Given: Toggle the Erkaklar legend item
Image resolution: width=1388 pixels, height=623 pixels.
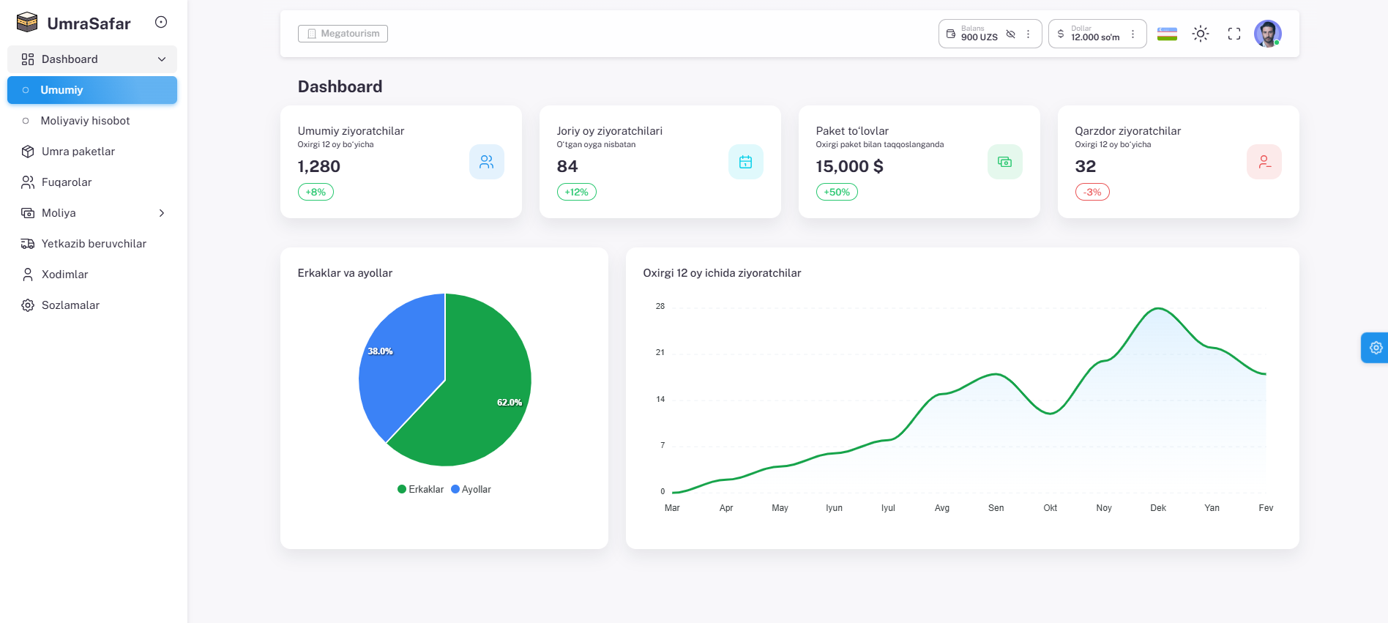Looking at the screenshot, I should point(421,489).
